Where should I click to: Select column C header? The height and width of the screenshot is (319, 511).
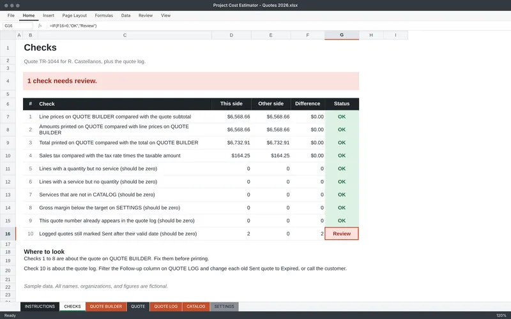pyautogui.click(x=125, y=35)
